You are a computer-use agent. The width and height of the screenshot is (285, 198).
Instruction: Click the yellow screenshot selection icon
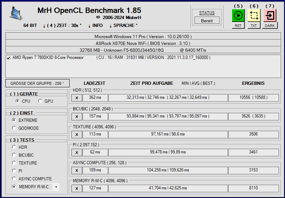coord(254,16)
